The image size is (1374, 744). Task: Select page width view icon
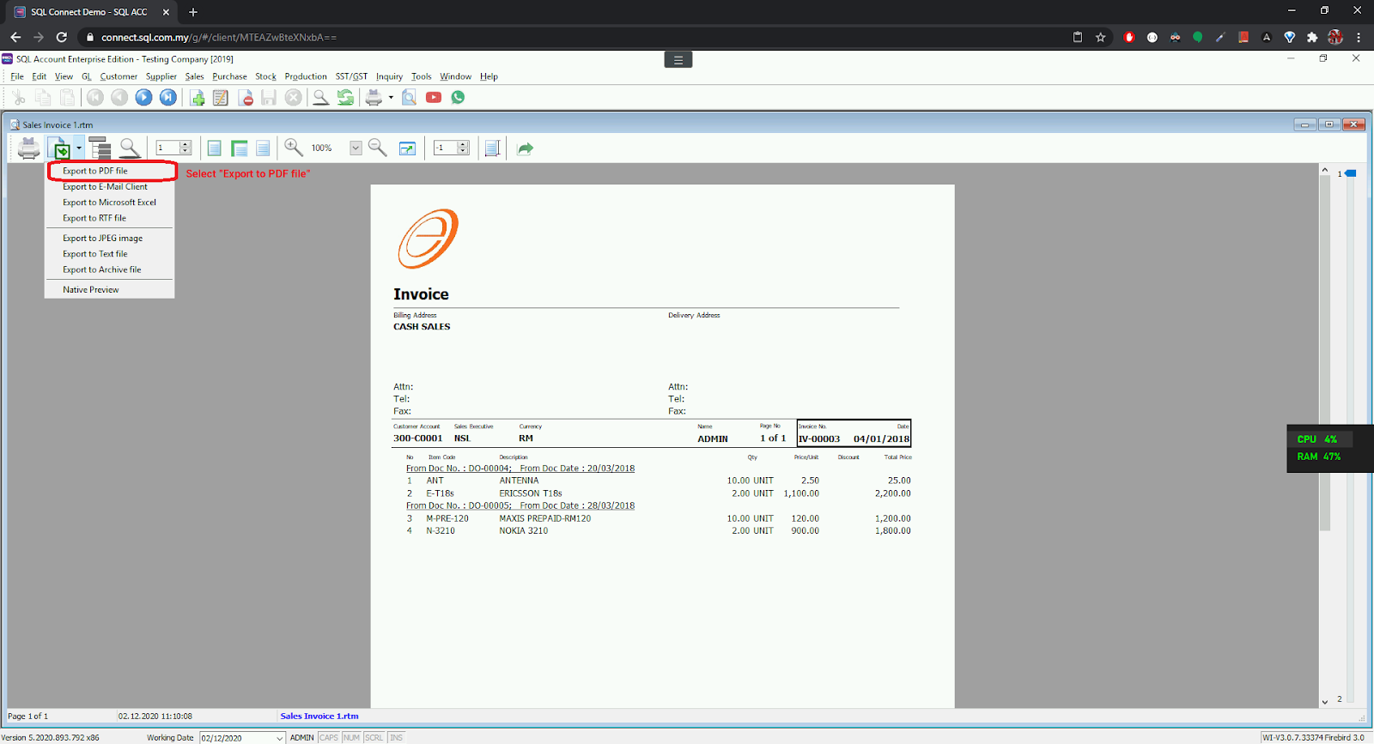pyautogui.click(x=240, y=148)
